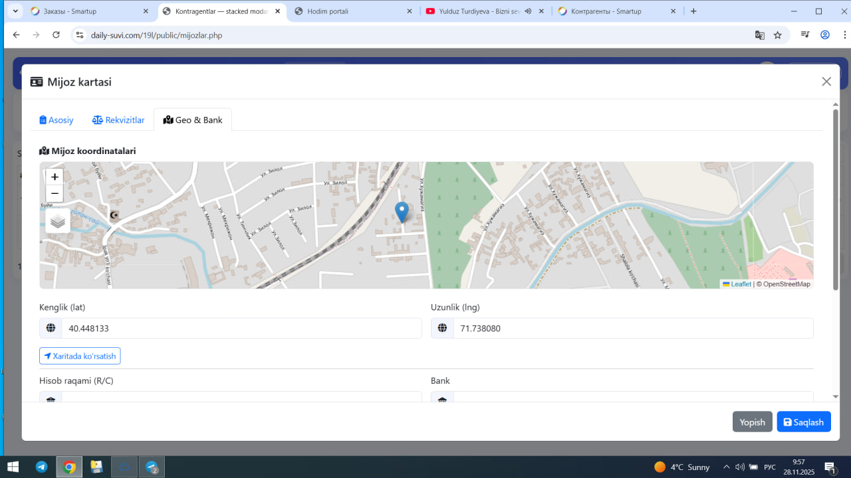Image resolution: width=851 pixels, height=478 pixels.
Task: Close the Заказы - Smartup browser tab
Action: point(146,11)
